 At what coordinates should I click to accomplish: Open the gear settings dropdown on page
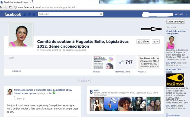click(156, 41)
